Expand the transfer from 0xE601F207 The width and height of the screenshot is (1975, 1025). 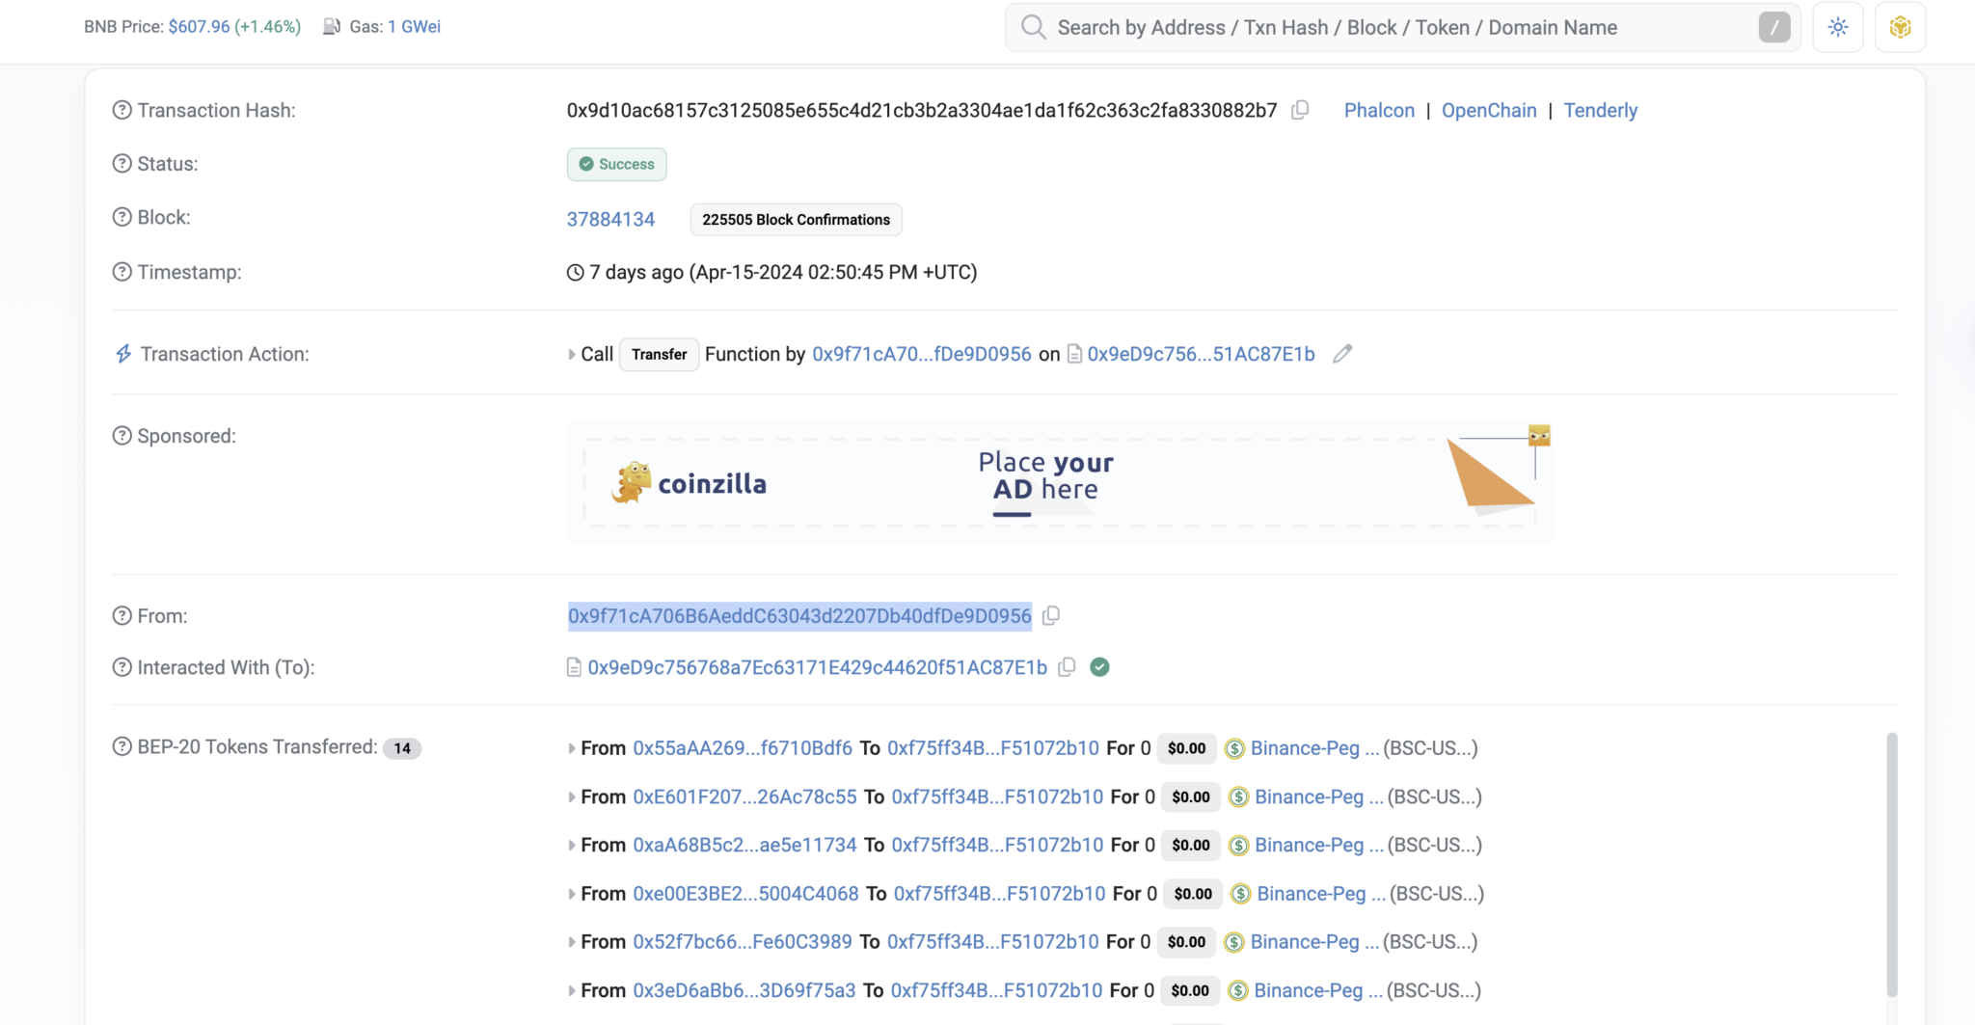(570, 796)
